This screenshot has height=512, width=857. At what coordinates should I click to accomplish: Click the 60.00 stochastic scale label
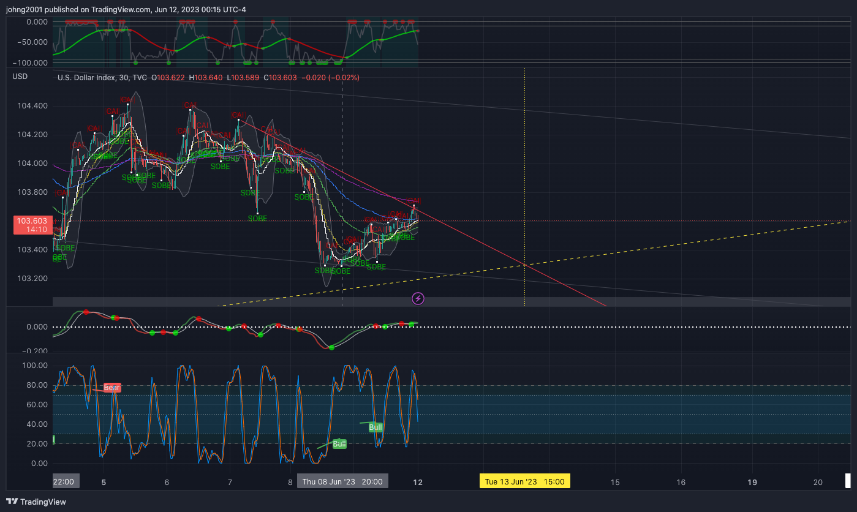pos(37,405)
